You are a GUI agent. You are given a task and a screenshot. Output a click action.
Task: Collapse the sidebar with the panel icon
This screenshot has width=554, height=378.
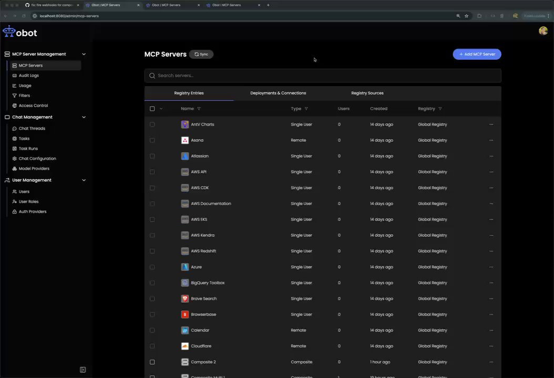pos(83,370)
